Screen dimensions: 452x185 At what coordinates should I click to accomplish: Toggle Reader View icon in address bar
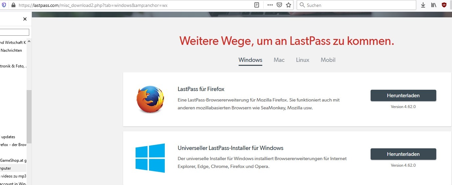pos(257,5)
